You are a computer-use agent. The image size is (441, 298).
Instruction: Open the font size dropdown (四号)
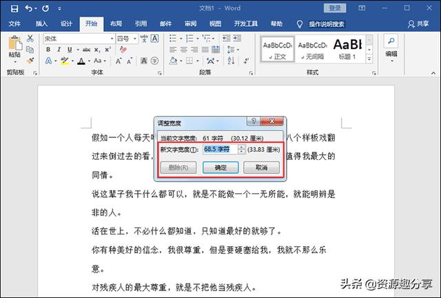point(135,39)
